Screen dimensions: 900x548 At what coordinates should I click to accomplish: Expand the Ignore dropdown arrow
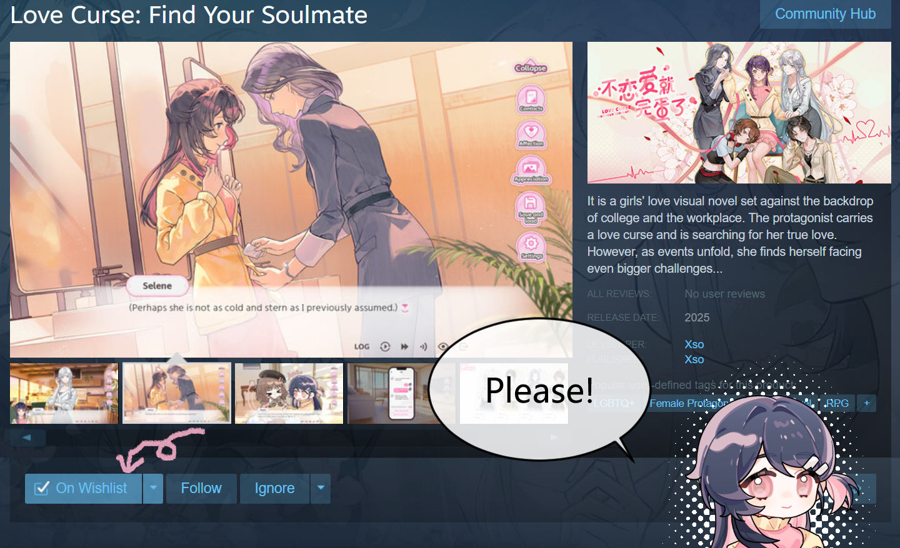(321, 488)
